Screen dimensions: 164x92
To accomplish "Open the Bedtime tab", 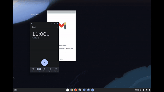I will click(56, 70).
